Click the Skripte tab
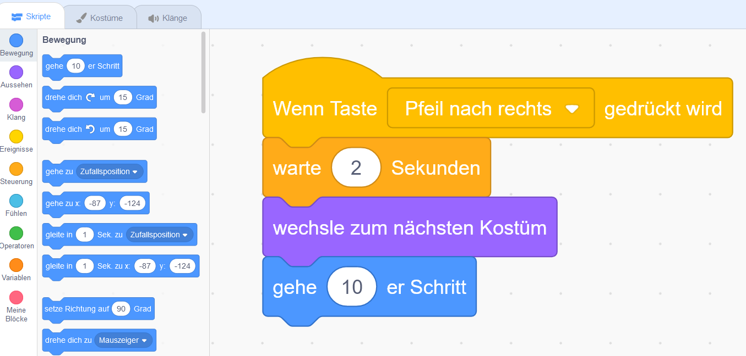The height and width of the screenshot is (356, 746). [x=31, y=16]
